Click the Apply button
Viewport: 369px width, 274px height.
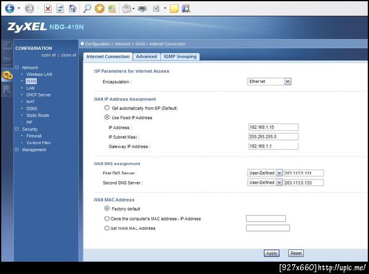(x=272, y=253)
